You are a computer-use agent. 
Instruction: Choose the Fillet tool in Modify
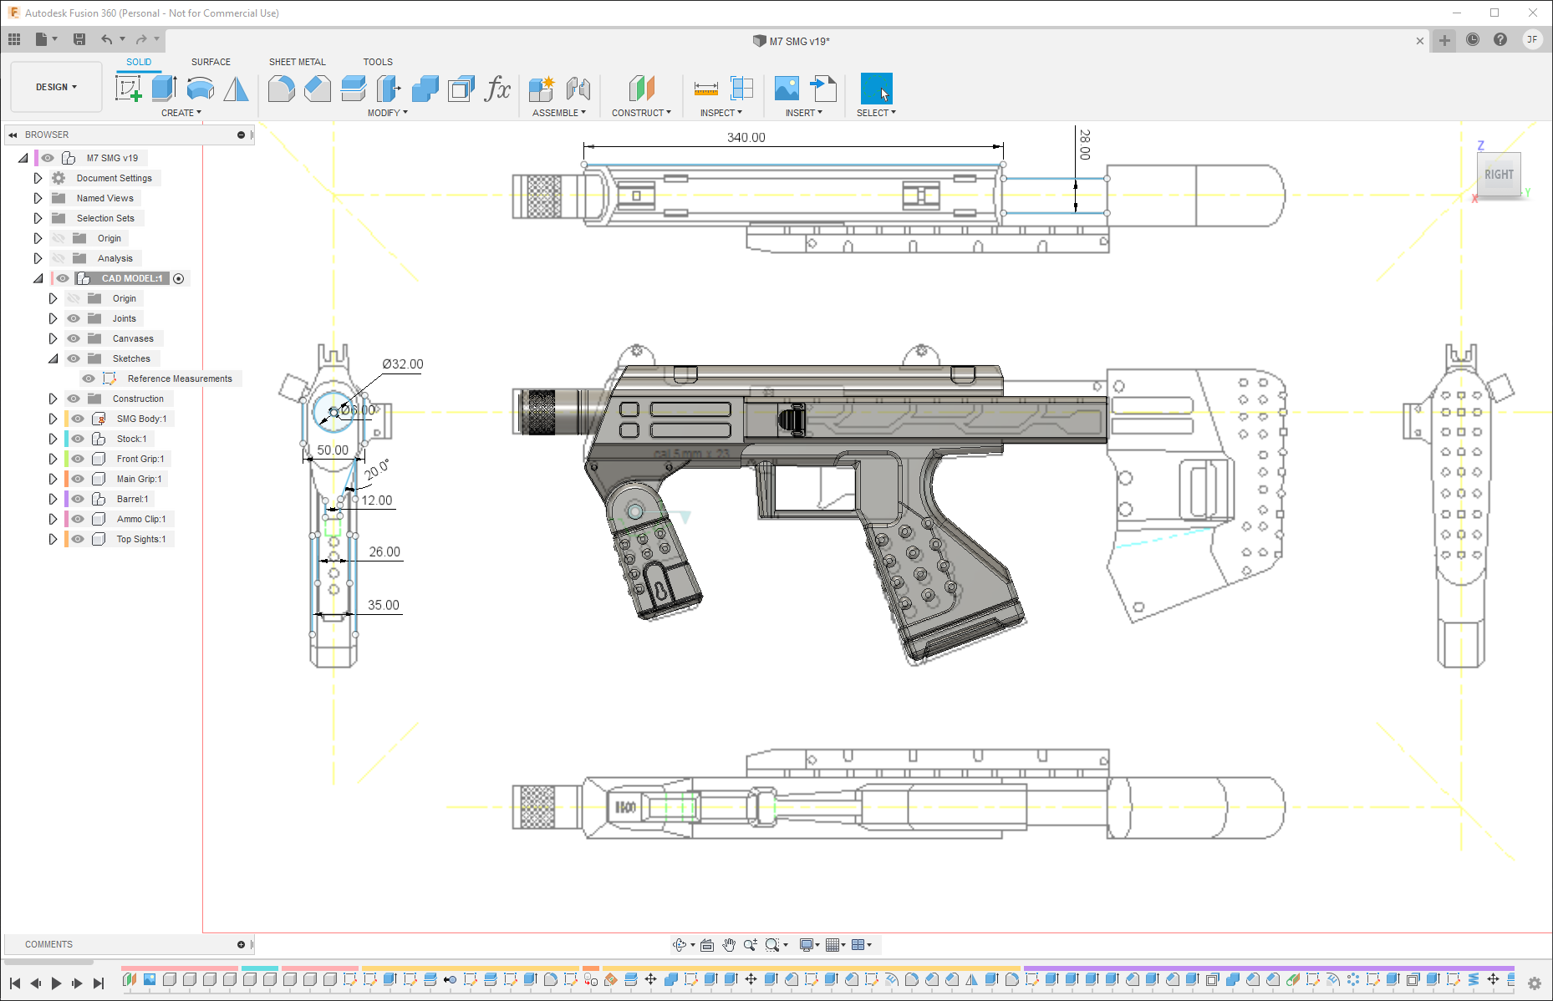(282, 89)
